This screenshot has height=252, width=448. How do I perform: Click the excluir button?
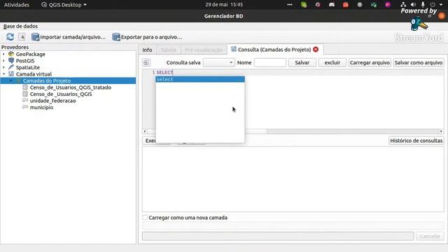coord(332,62)
